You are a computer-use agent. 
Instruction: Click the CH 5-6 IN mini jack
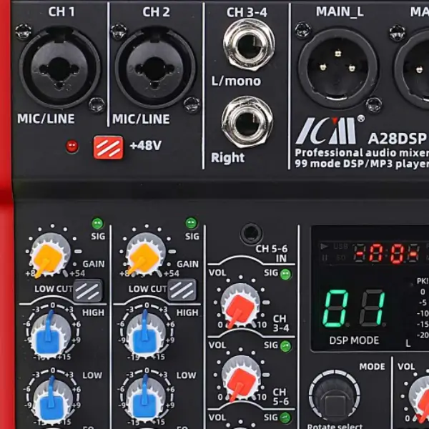pyautogui.click(x=250, y=232)
